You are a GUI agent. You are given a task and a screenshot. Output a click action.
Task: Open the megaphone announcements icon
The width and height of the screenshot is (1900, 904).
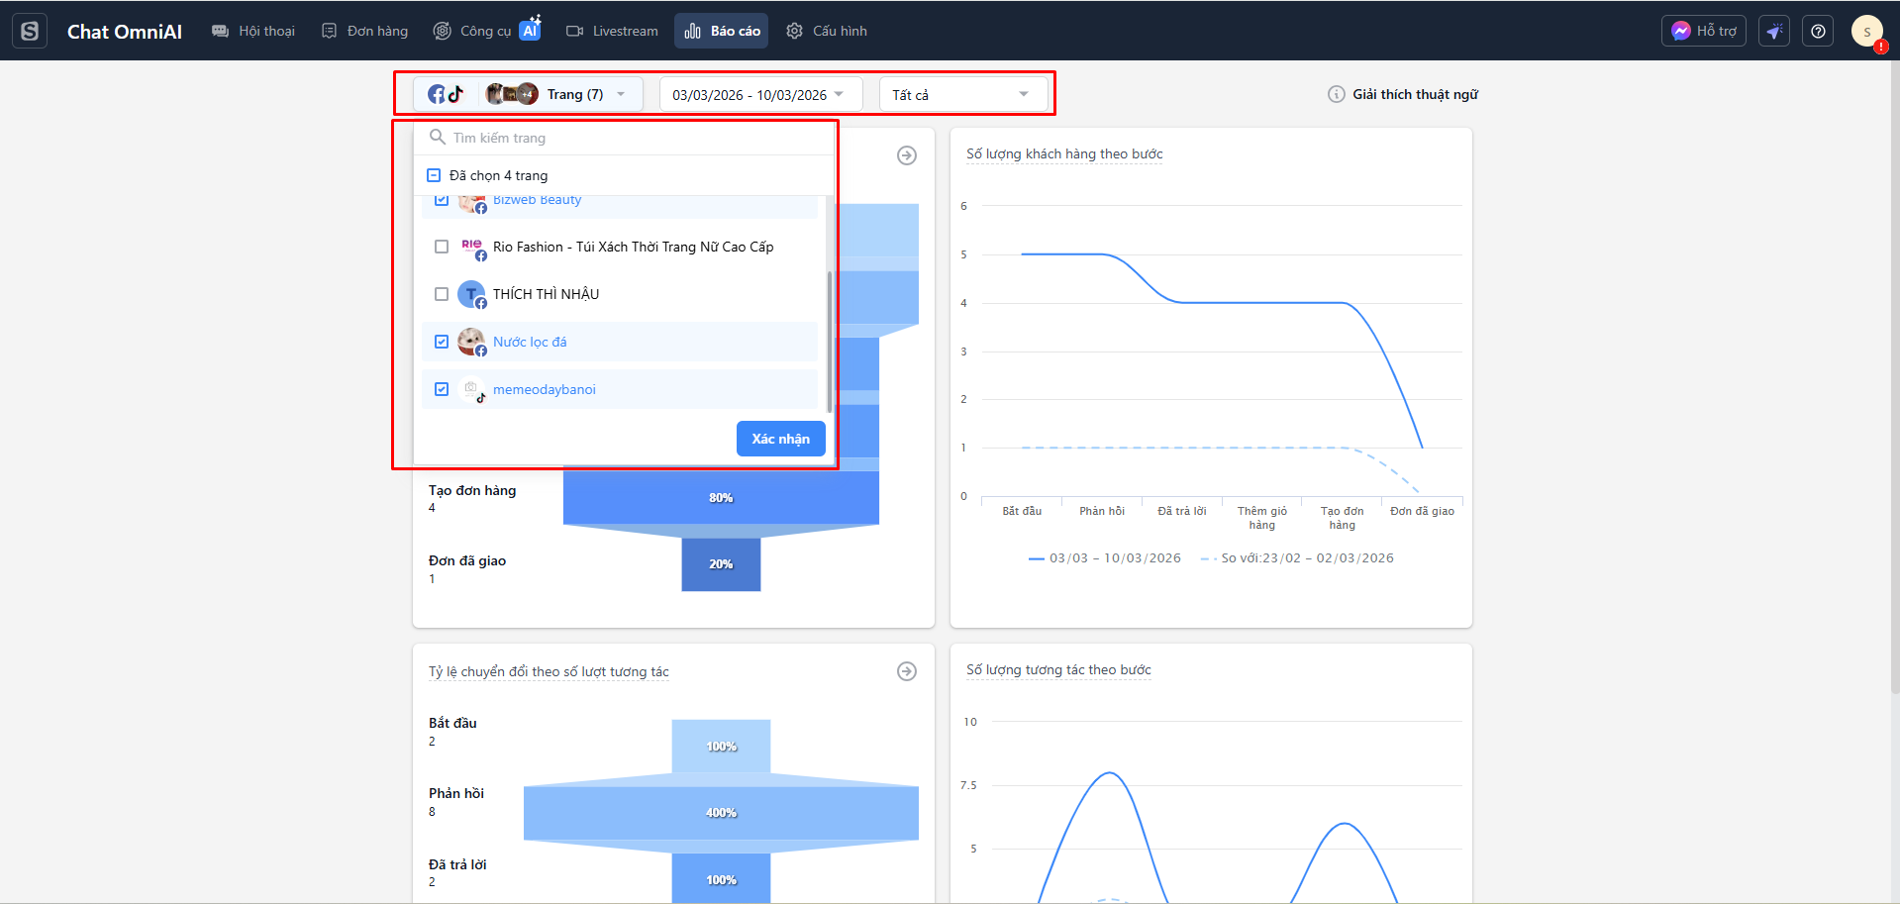click(1774, 31)
